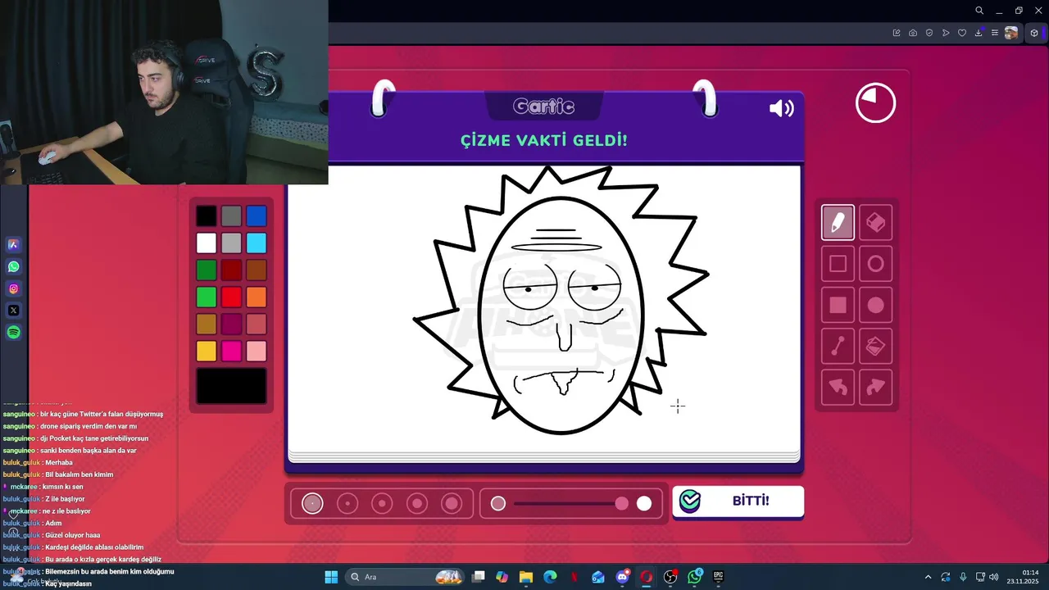Pick the blue color swatch

coord(257,216)
